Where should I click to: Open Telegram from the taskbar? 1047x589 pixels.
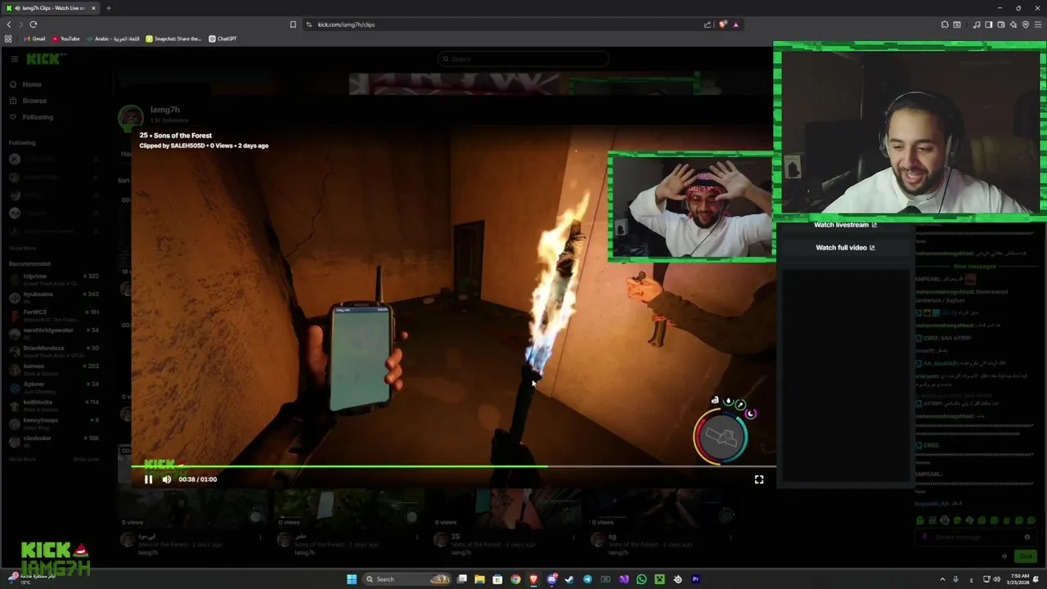587,579
